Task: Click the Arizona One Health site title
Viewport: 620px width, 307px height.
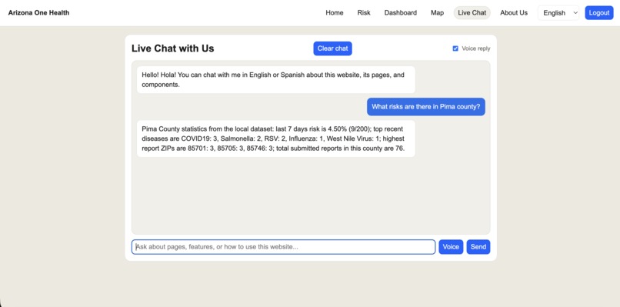Action: [38, 12]
